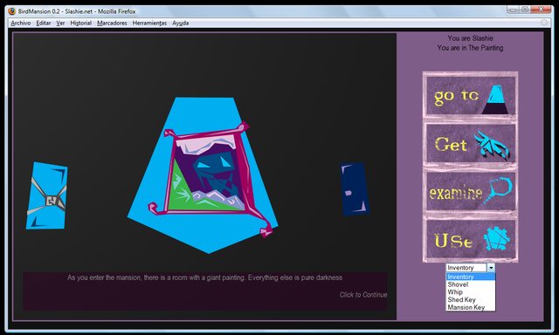
Task: Open the Editar menu
Action: (44, 23)
